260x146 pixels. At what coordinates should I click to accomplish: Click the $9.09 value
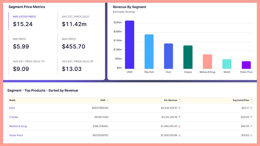[21, 69]
